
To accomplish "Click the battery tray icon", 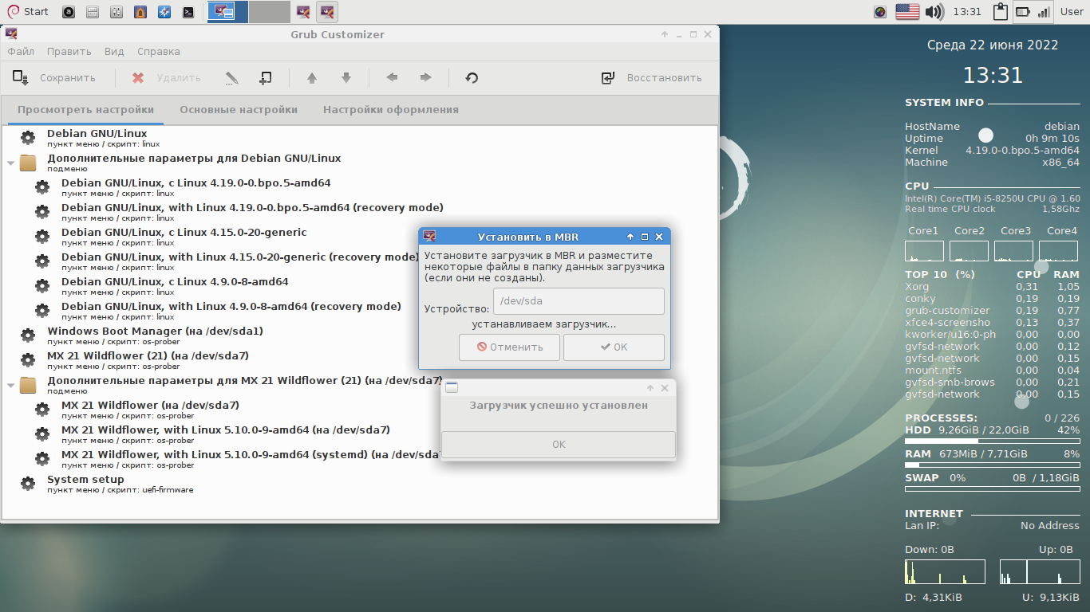I will point(1022,12).
